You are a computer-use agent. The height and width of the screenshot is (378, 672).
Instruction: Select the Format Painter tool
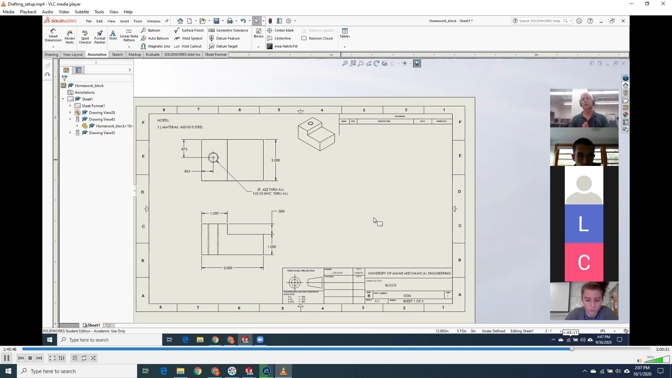tap(99, 37)
